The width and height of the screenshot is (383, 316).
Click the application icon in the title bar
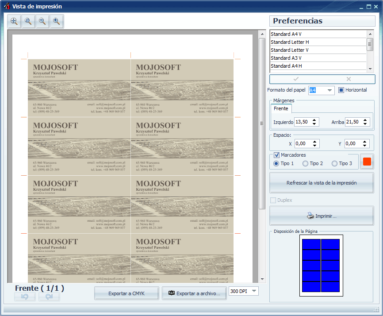tap(7, 6)
